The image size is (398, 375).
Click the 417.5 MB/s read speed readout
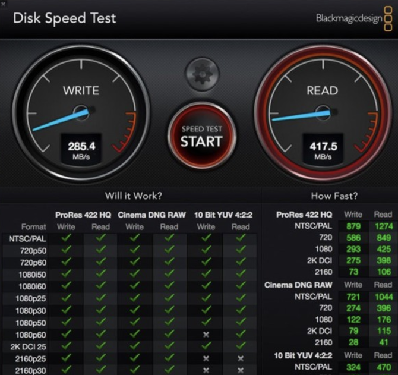point(323,149)
